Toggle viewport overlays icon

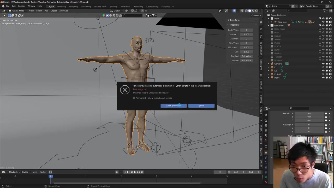coord(234,11)
